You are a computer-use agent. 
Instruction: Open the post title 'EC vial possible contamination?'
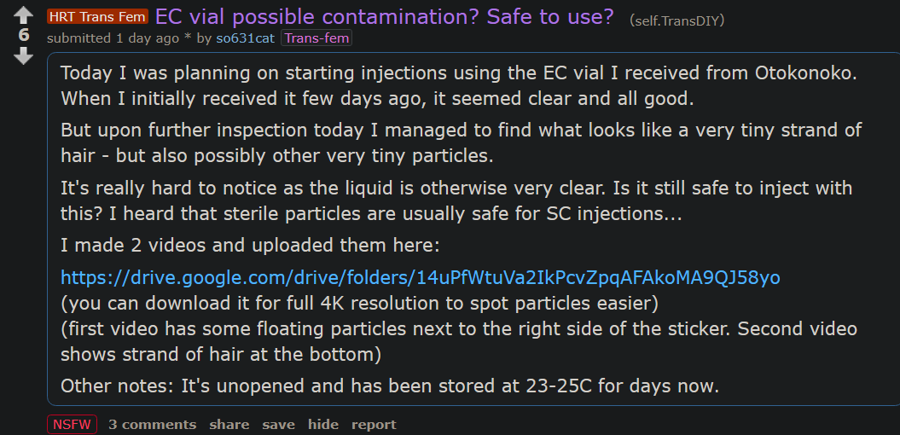tap(384, 17)
